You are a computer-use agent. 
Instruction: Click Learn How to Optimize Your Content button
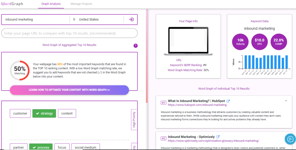(69, 90)
